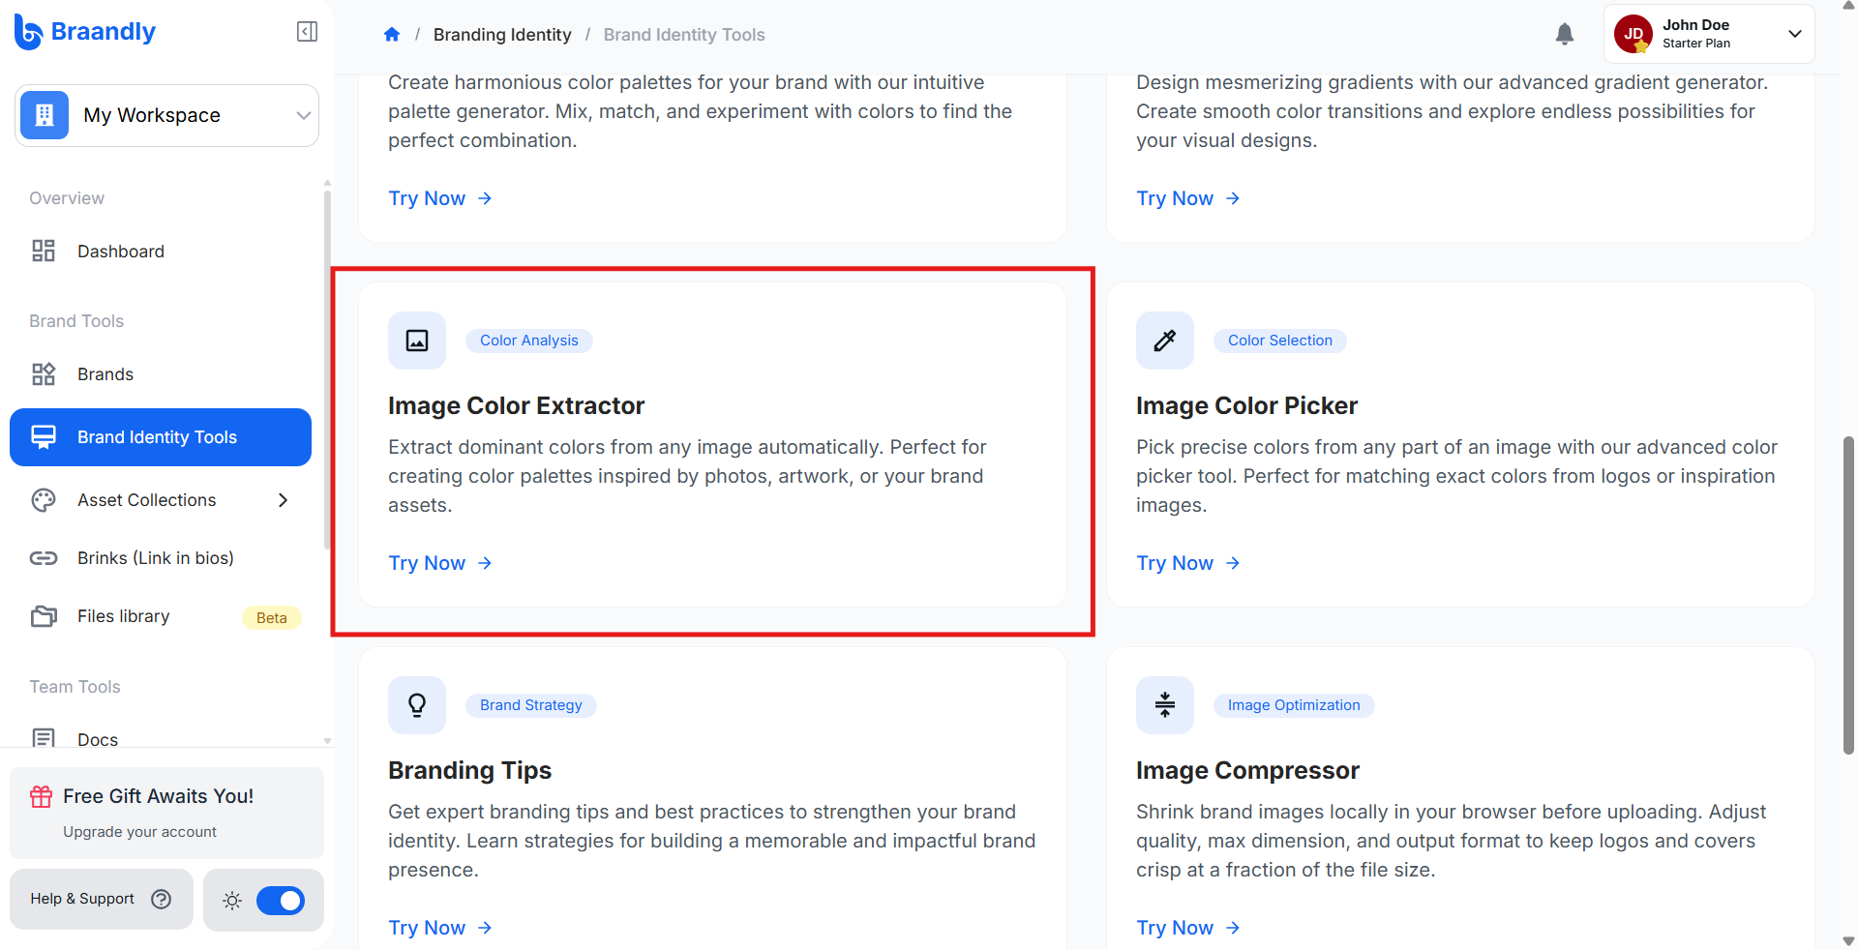
Task: Click the Branding Tips lightbulb icon
Action: click(x=417, y=705)
